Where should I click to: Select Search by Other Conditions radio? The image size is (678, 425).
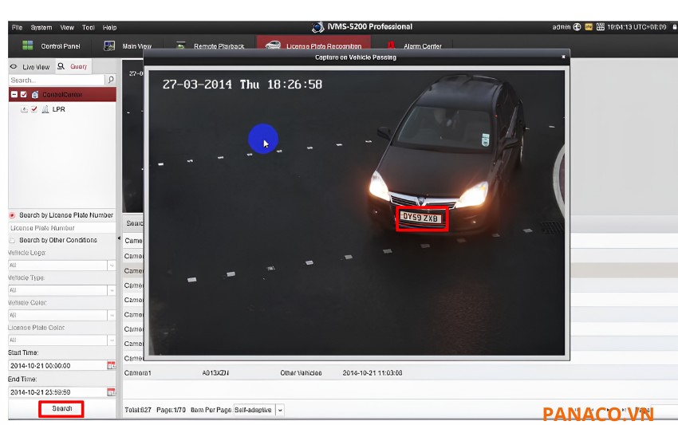tap(12, 240)
